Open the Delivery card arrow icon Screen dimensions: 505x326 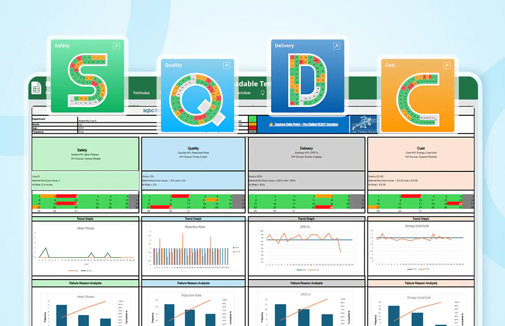(336, 46)
